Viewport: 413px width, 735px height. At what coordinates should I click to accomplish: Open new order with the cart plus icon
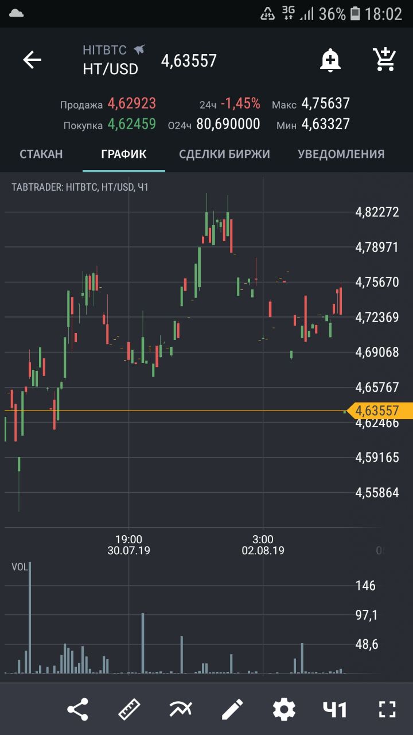pyautogui.click(x=384, y=59)
